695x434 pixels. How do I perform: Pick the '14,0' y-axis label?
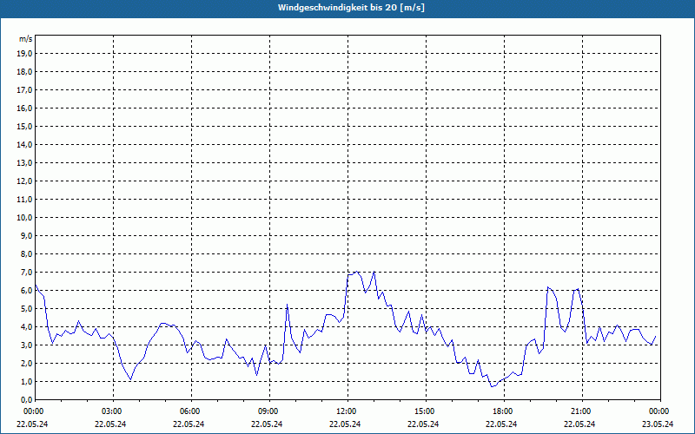pos(25,144)
